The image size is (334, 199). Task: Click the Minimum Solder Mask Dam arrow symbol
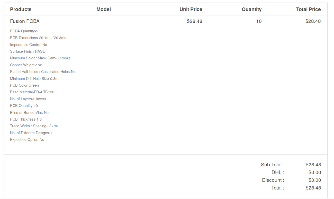[x=69, y=58]
